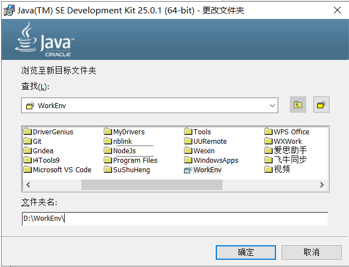Click the folder name input field
Viewport: 349px width, 267px height.
tap(174, 219)
